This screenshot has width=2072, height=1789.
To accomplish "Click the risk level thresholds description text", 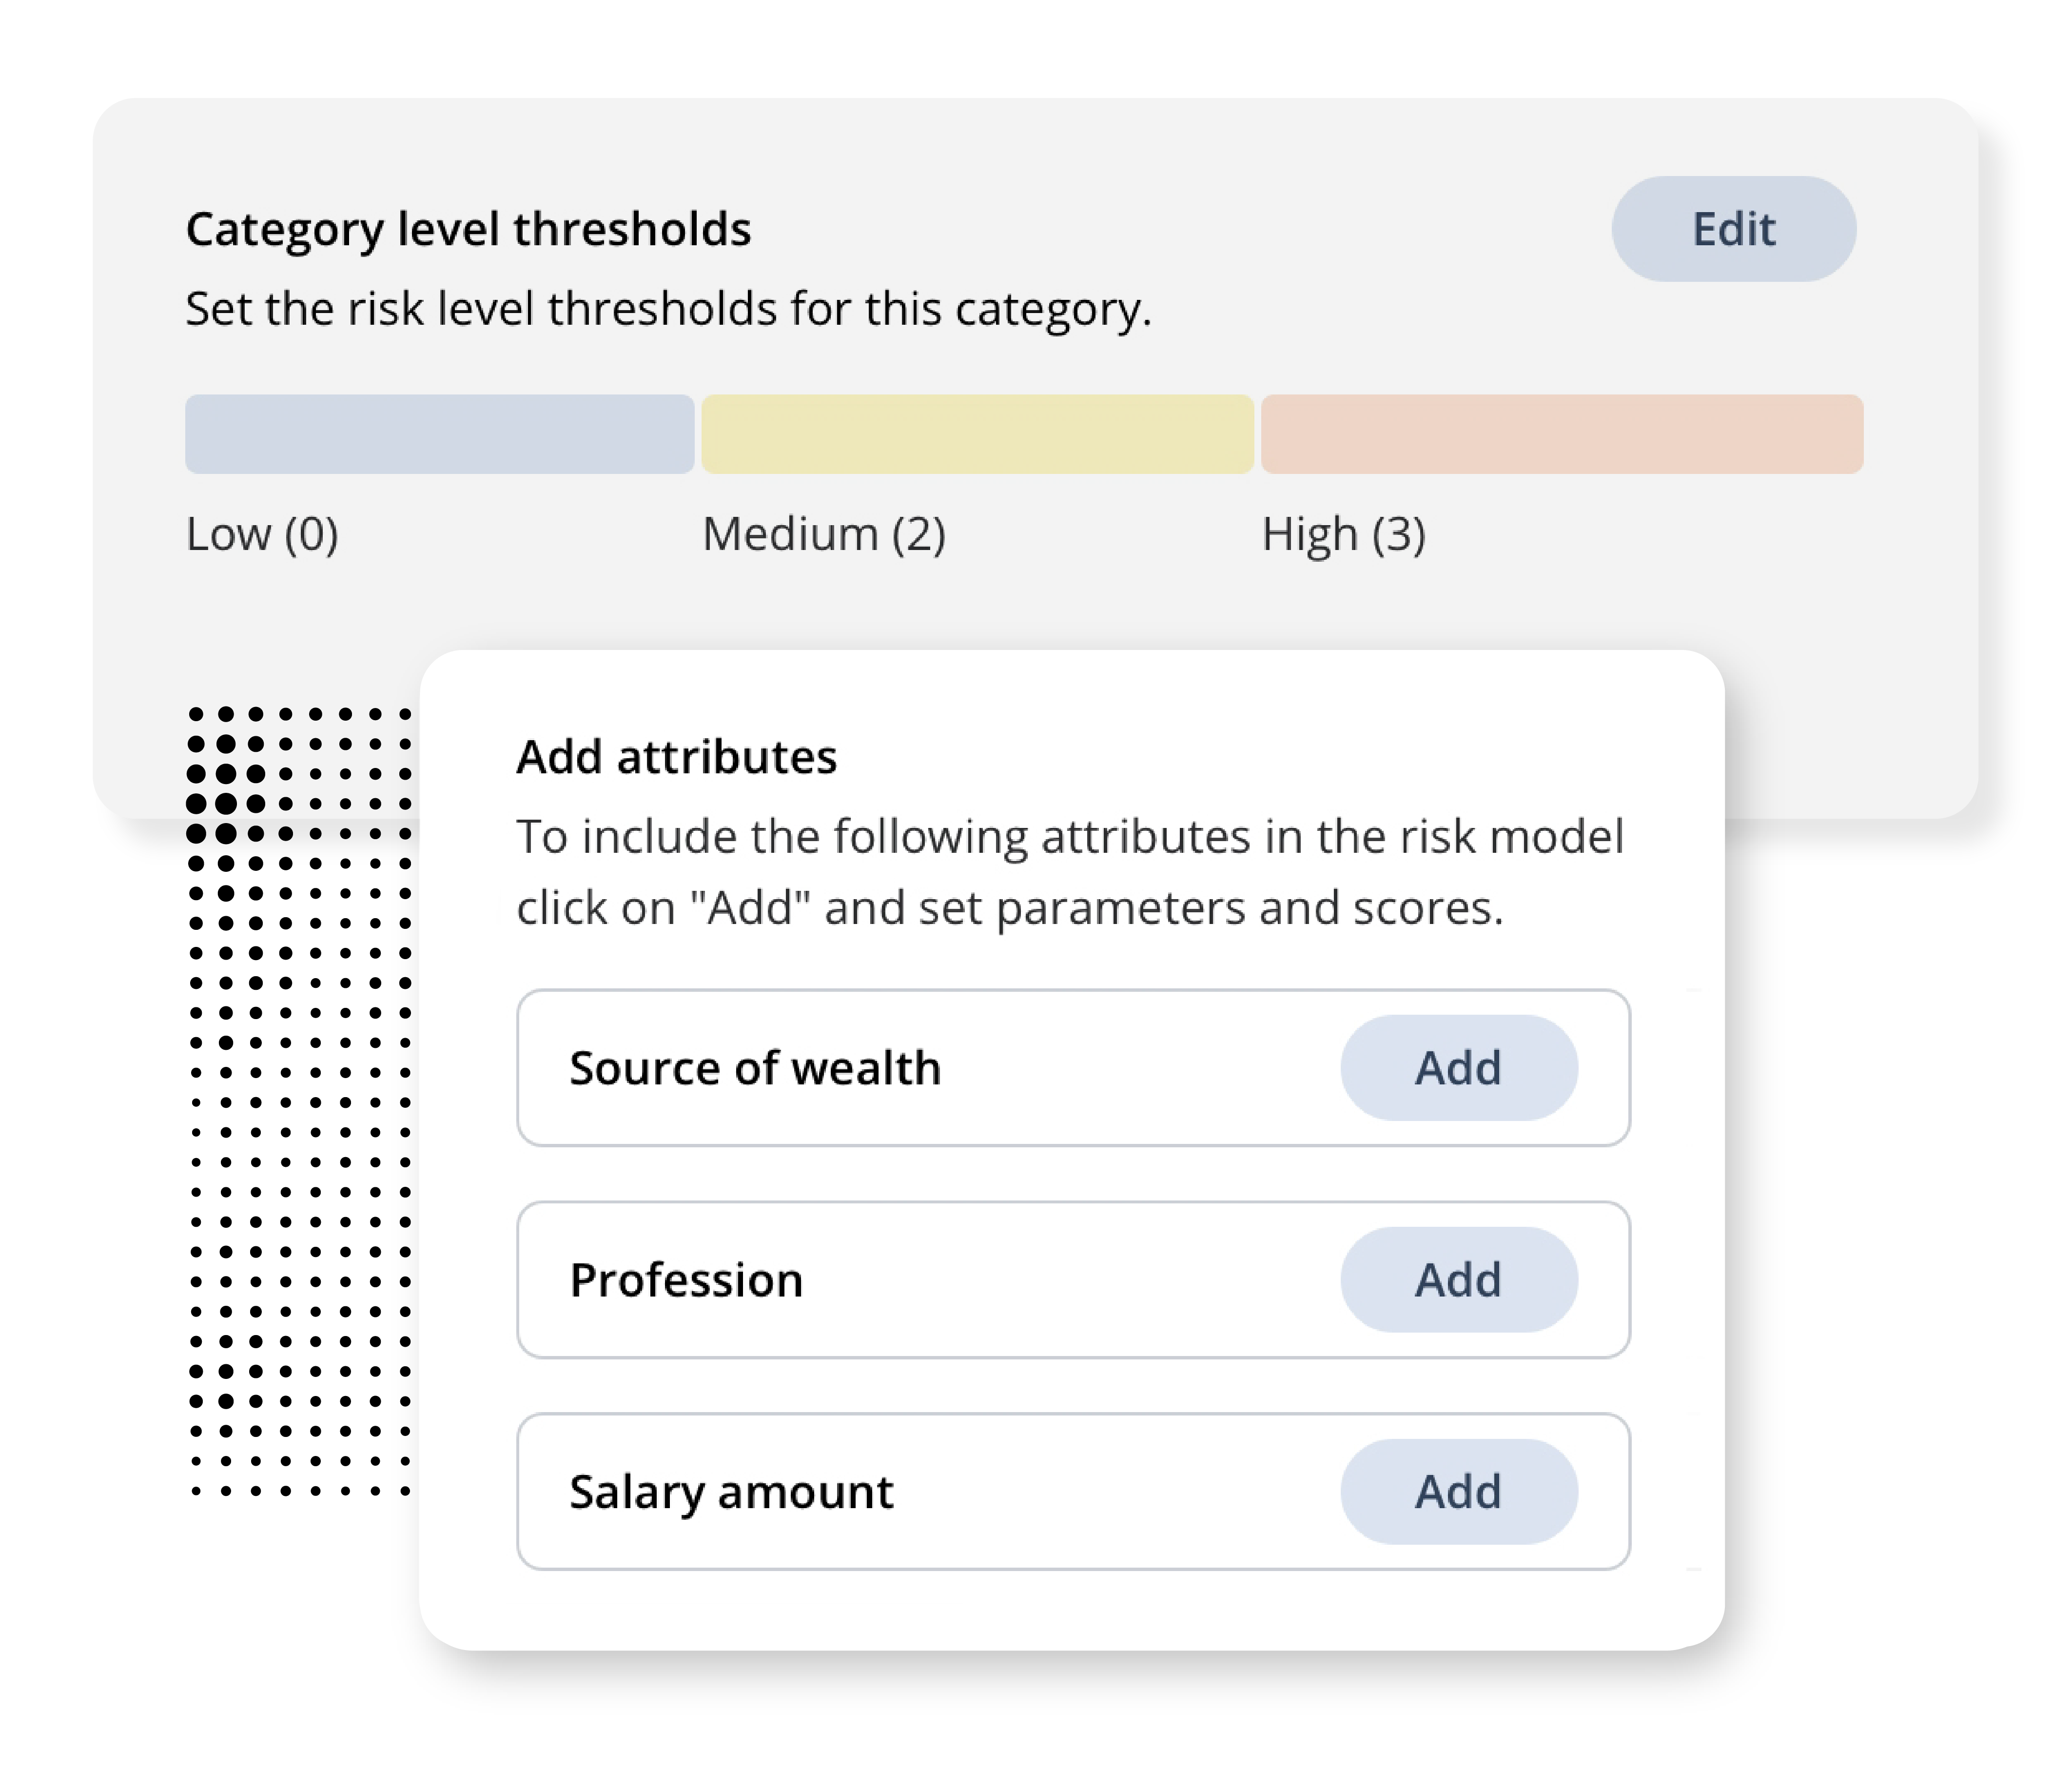I will [x=668, y=309].
